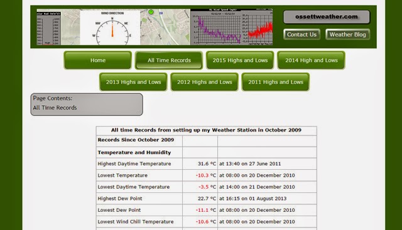Open the Home navigation button
This screenshot has width=402, height=230.
pyautogui.click(x=98, y=60)
